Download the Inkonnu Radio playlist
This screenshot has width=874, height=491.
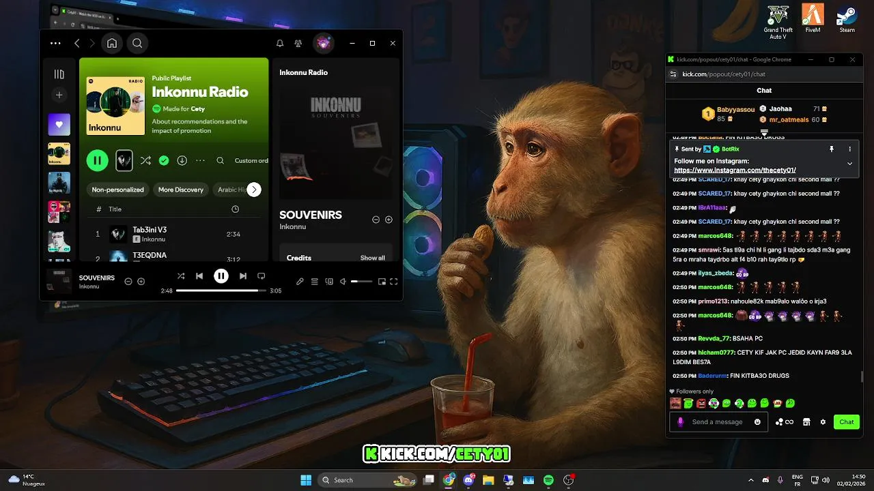click(182, 161)
